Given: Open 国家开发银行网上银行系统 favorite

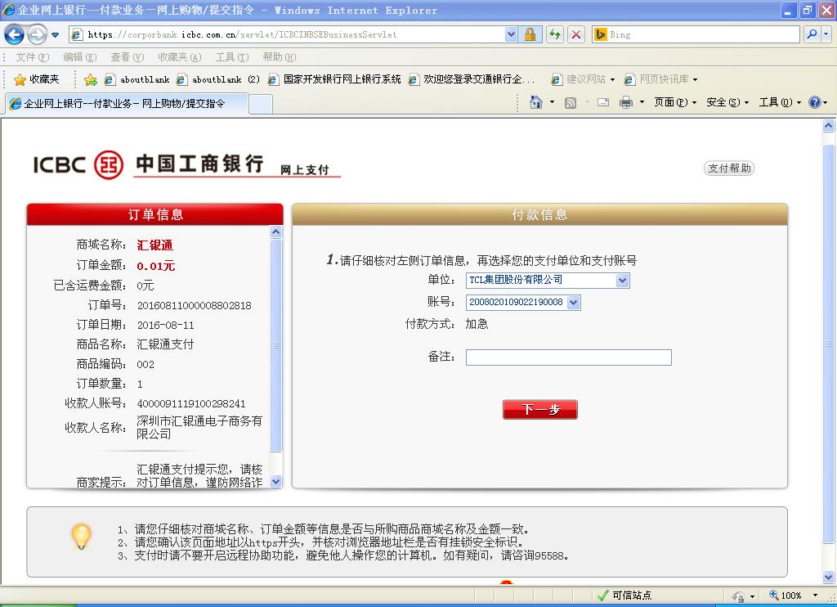Looking at the screenshot, I should pyautogui.click(x=334, y=79).
